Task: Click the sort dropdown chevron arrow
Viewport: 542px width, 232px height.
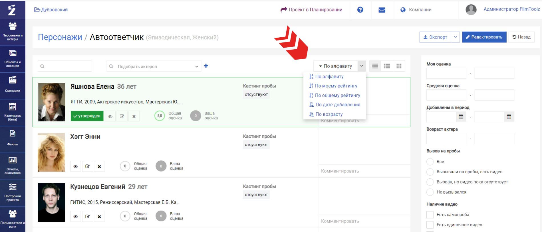Action: pos(362,66)
